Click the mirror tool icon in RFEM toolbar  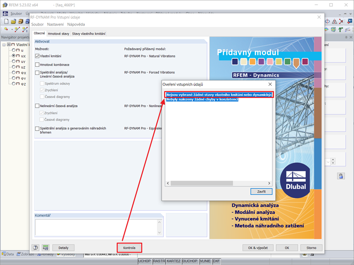(x=334, y=21)
